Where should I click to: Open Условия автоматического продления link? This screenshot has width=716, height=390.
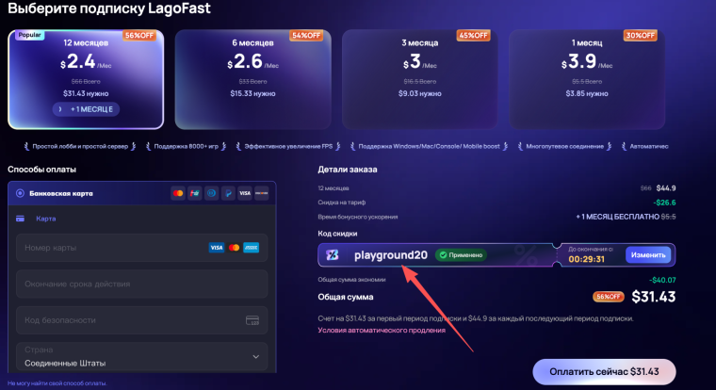pos(382,330)
